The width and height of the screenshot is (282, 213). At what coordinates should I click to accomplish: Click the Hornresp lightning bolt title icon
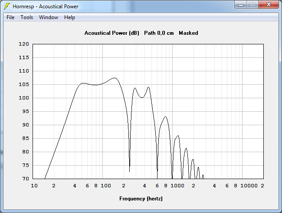click(7, 7)
